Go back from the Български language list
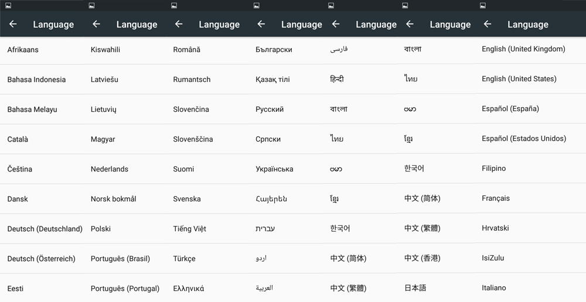Image resolution: width=586 pixels, height=302 pixels. pyautogui.click(x=261, y=25)
